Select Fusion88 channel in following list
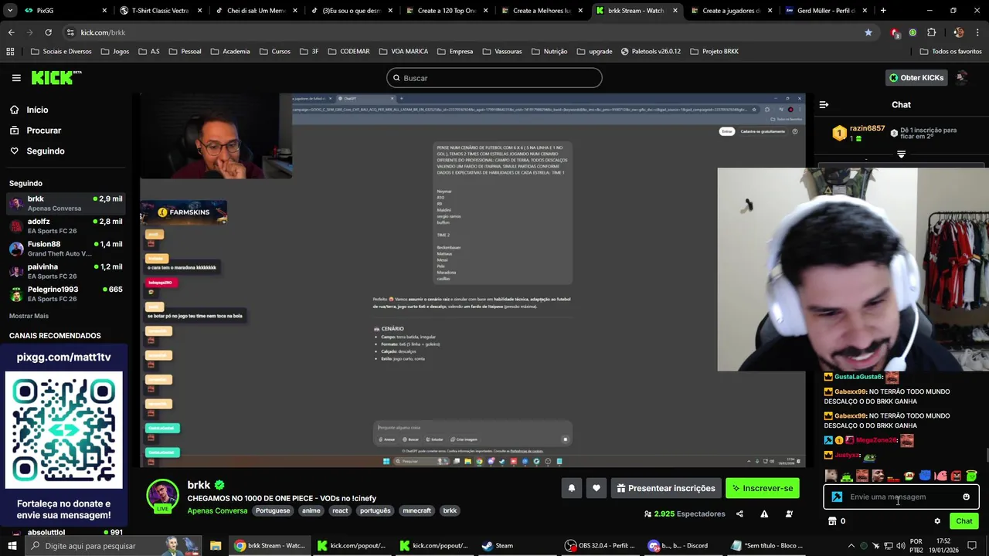Viewport: 989px width, 556px height. point(65,249)
